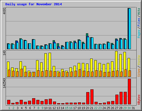Click the Files legend label
This screenshot has height=111, width=142.
click(x=139, y=22)
